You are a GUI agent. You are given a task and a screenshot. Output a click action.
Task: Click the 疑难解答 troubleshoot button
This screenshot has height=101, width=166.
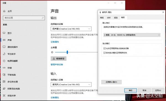[59, 59]
